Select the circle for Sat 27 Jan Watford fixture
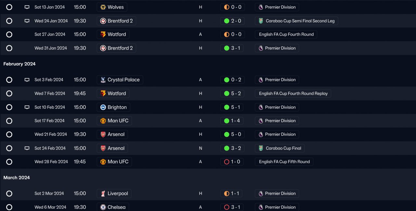 (9, 35)
